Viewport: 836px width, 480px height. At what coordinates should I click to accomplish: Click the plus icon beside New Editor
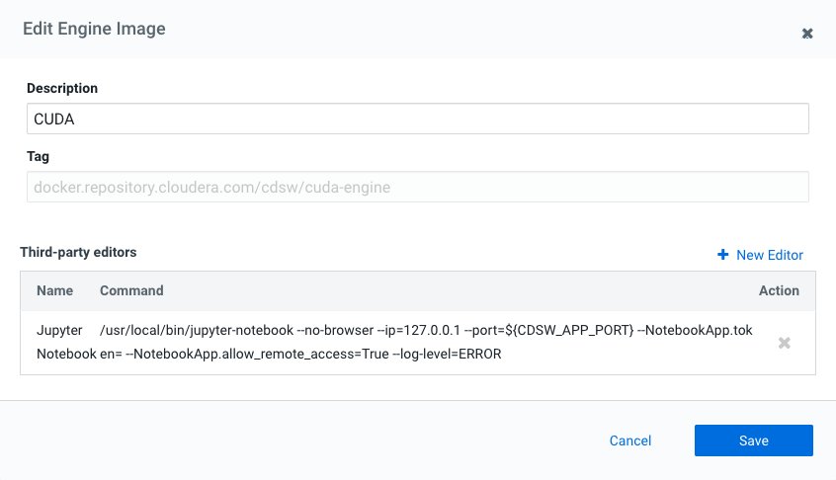(x=723, y=255)
